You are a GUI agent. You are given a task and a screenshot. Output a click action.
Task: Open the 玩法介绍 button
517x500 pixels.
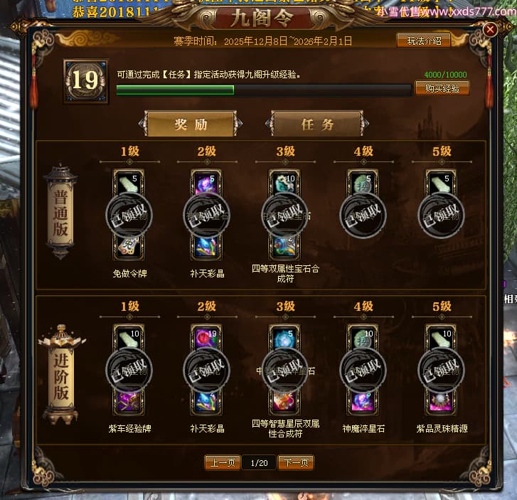(x=424, y=41)
